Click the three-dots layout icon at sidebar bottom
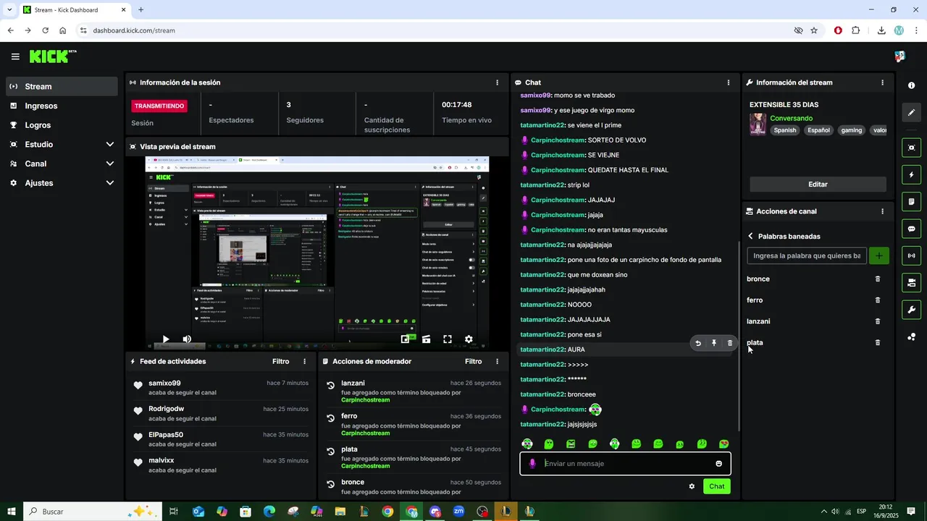Viewport: 927px width, 521px height. [911, 336]
